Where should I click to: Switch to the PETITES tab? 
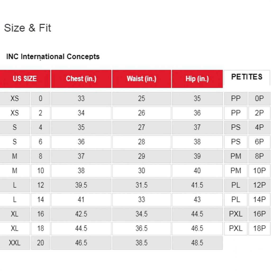click(247, 77)
